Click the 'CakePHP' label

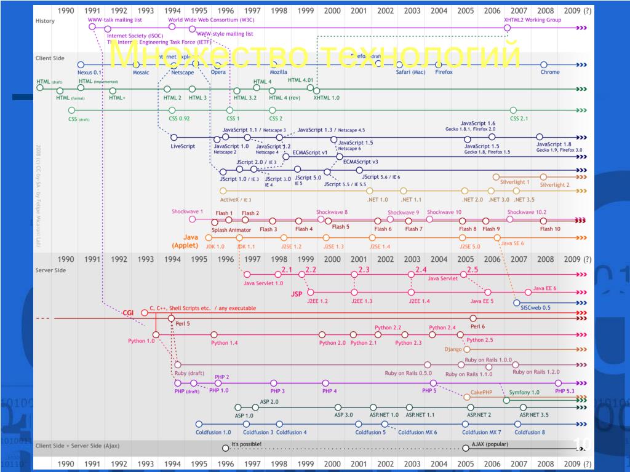click(481, 393)
